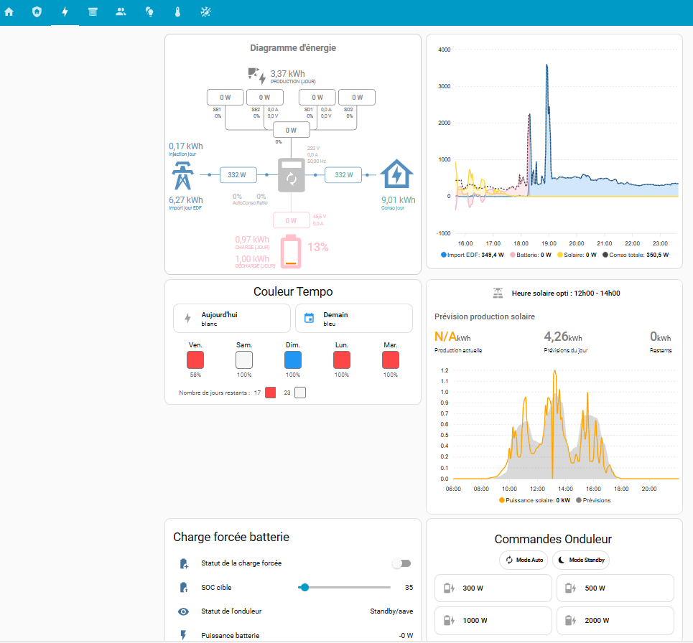Click the power grid pylon icon
The image size is (693, 643).
coord(184,175)
